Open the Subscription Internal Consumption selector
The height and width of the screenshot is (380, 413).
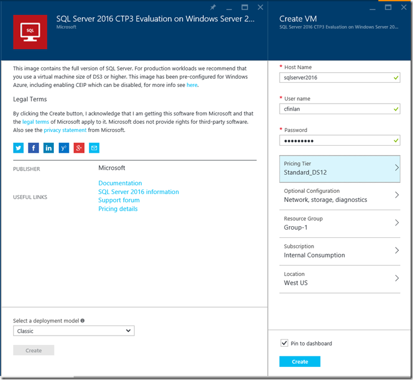tap(340, 251)
